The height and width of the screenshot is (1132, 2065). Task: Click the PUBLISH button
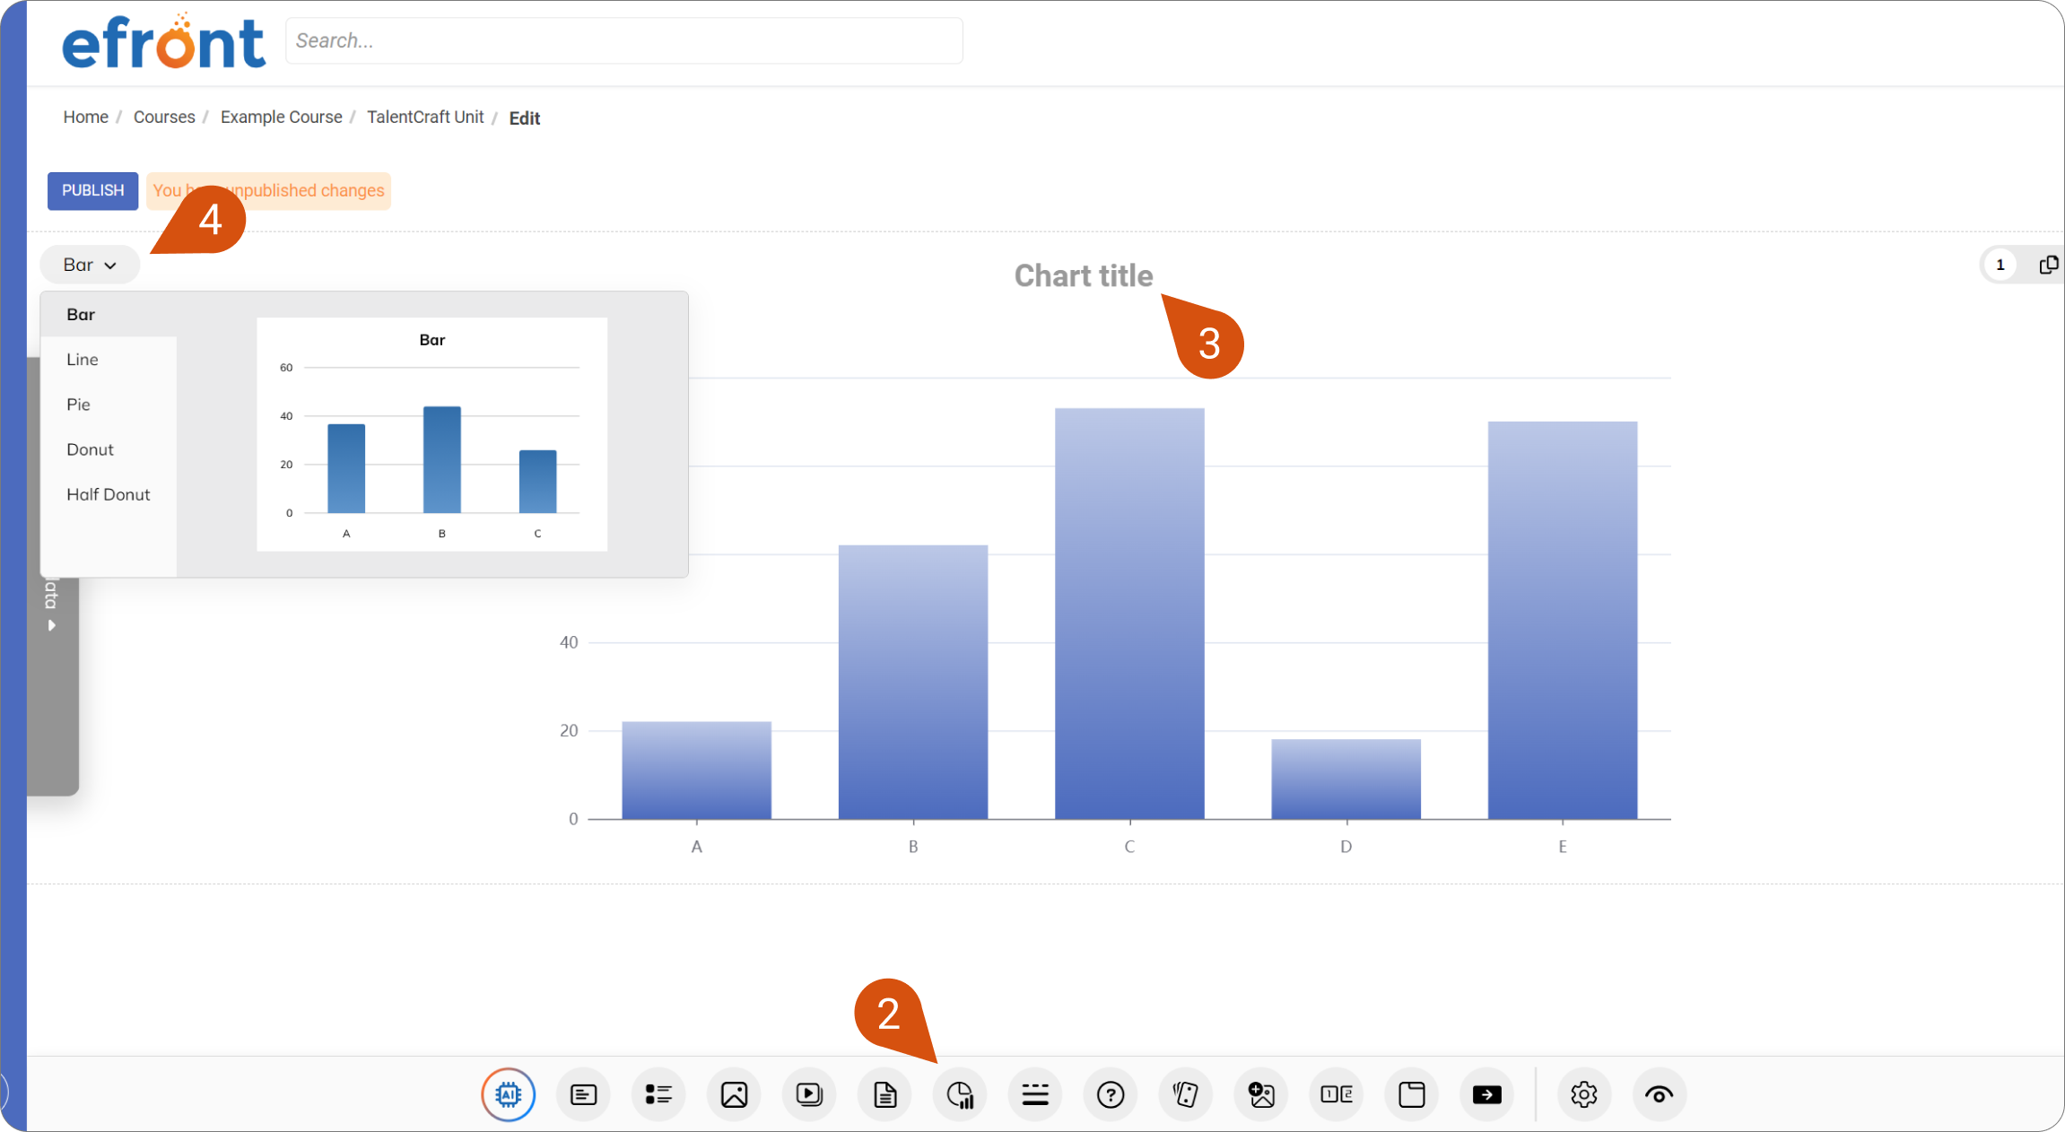click(92, 190)
